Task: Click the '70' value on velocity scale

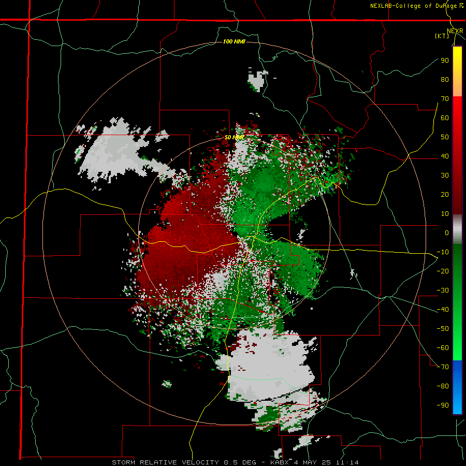Action: (445, 99)
